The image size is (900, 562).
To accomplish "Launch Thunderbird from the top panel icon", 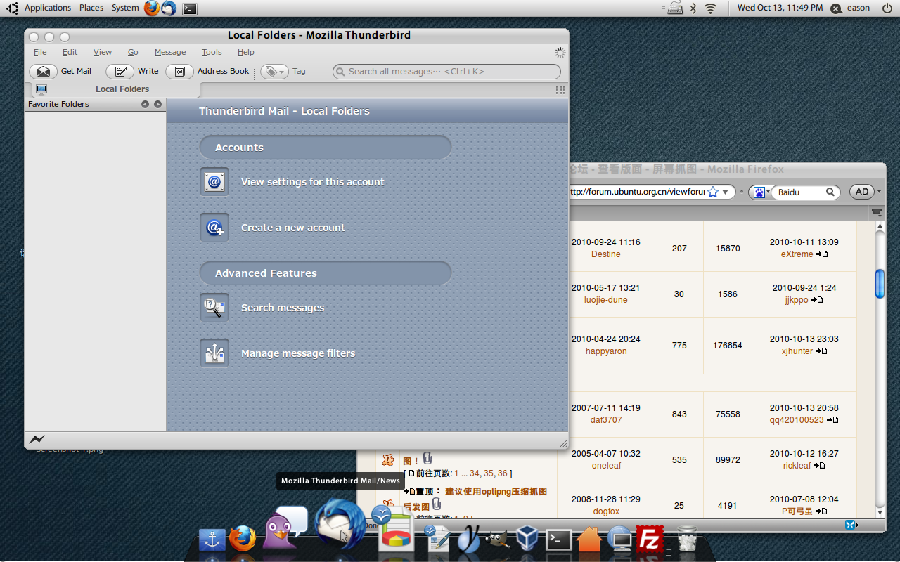I will 169,8.
